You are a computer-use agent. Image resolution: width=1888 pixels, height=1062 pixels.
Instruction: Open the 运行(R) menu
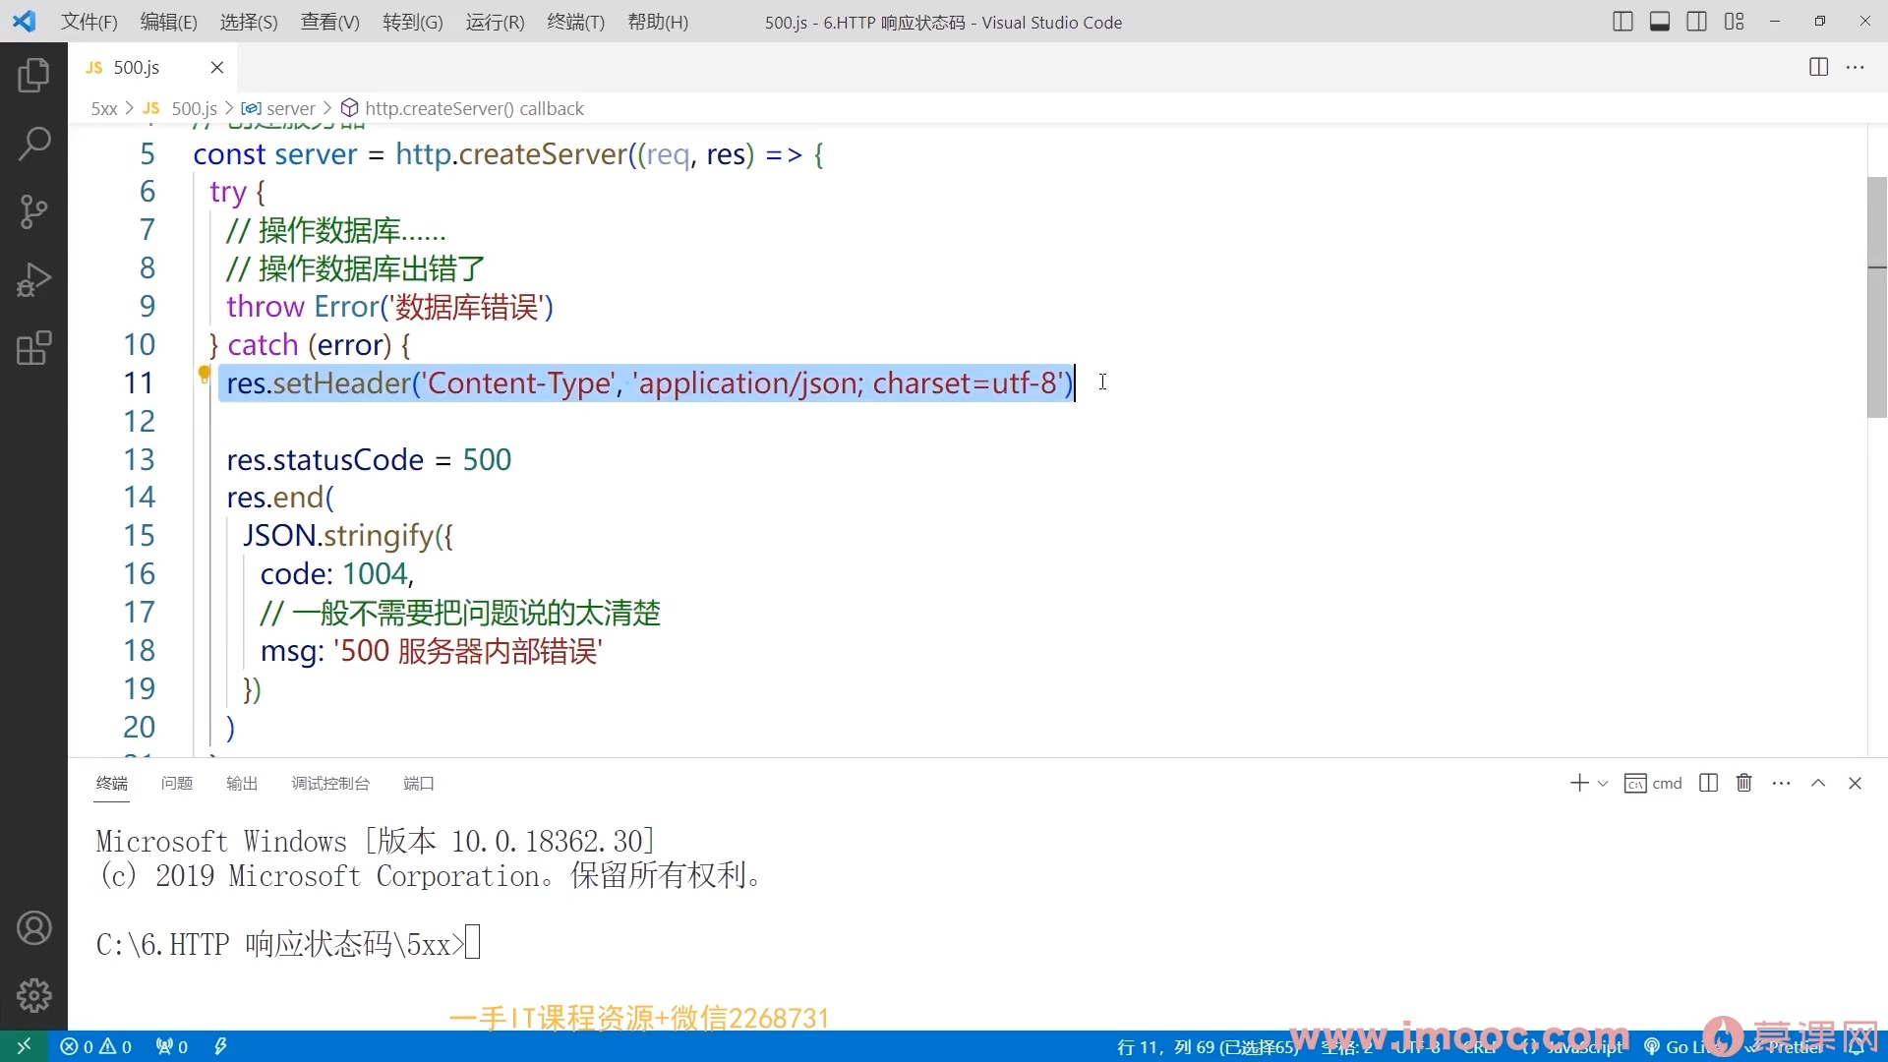coord(496,22)
